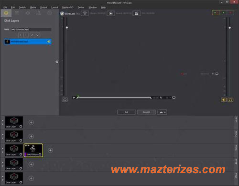This screenshot has height=186, width=239.
Task: Open the Switch menu
Action: click(x=22, y=7)
